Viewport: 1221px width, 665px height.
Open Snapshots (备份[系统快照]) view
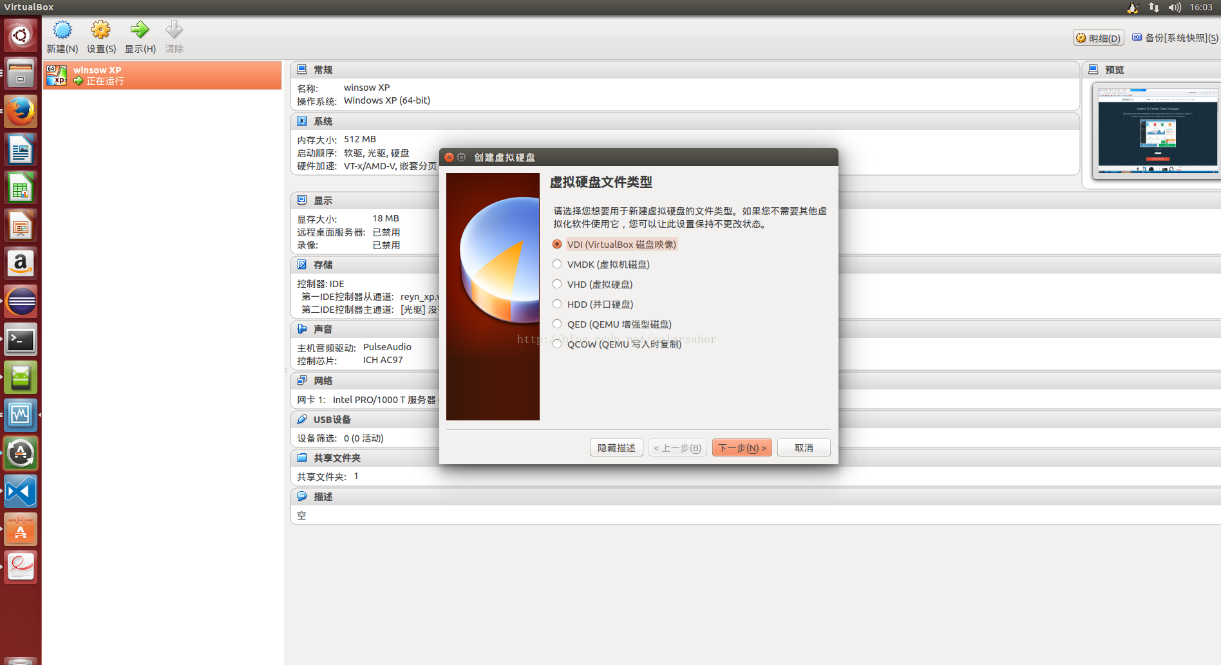(1175, 38)
